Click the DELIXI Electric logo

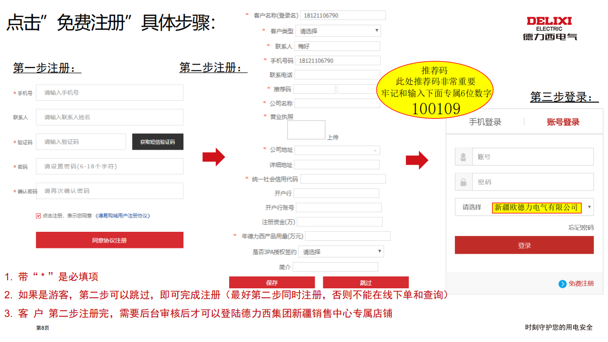click(549, 28)
